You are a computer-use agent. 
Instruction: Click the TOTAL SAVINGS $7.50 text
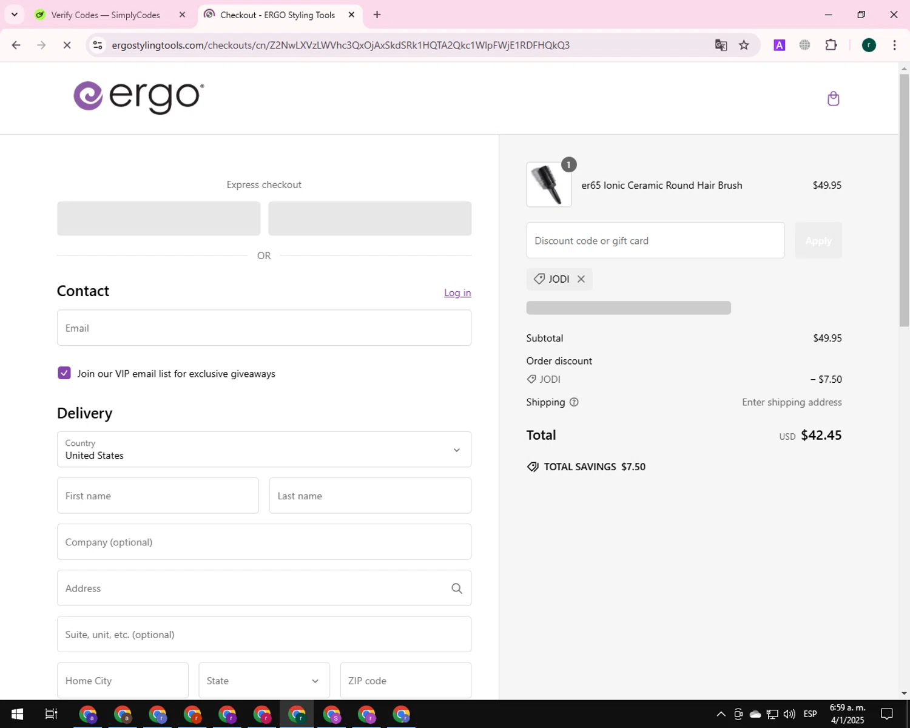[x=595, y=467]
